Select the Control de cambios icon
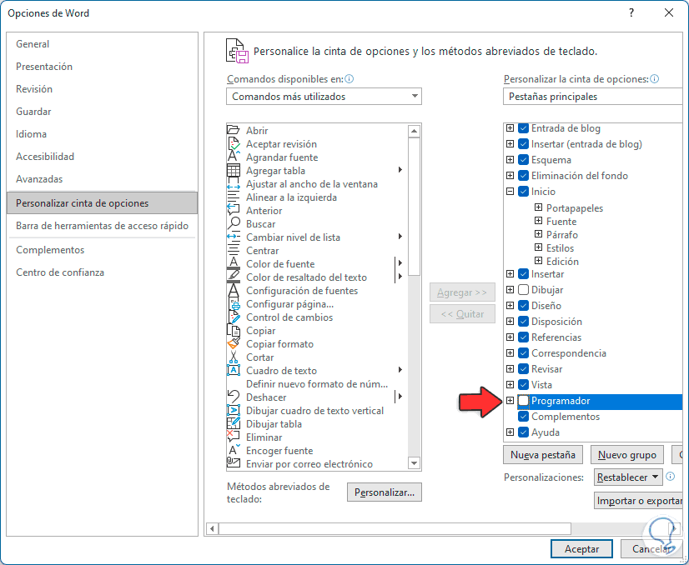 (234, 317)
